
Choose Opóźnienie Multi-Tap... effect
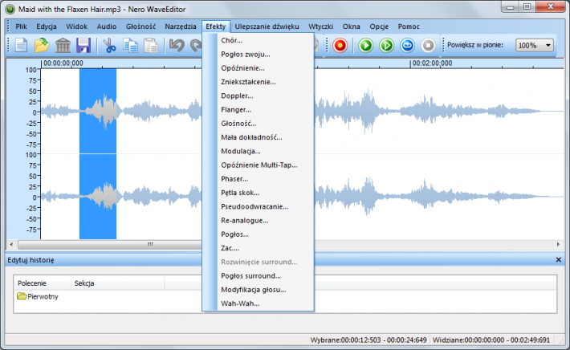pyautogui.click(x=258, y=165)
